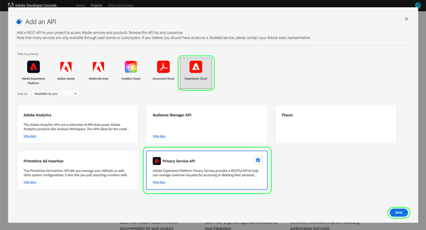Uncheck the Privacy Service API checkbox
Viewport: 426px width, 230px height.
coord(258,160)
